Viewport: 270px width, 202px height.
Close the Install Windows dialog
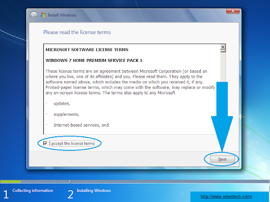pos(233,11)
